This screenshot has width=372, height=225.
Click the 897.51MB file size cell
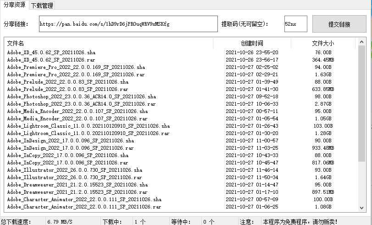coord(323,192)
